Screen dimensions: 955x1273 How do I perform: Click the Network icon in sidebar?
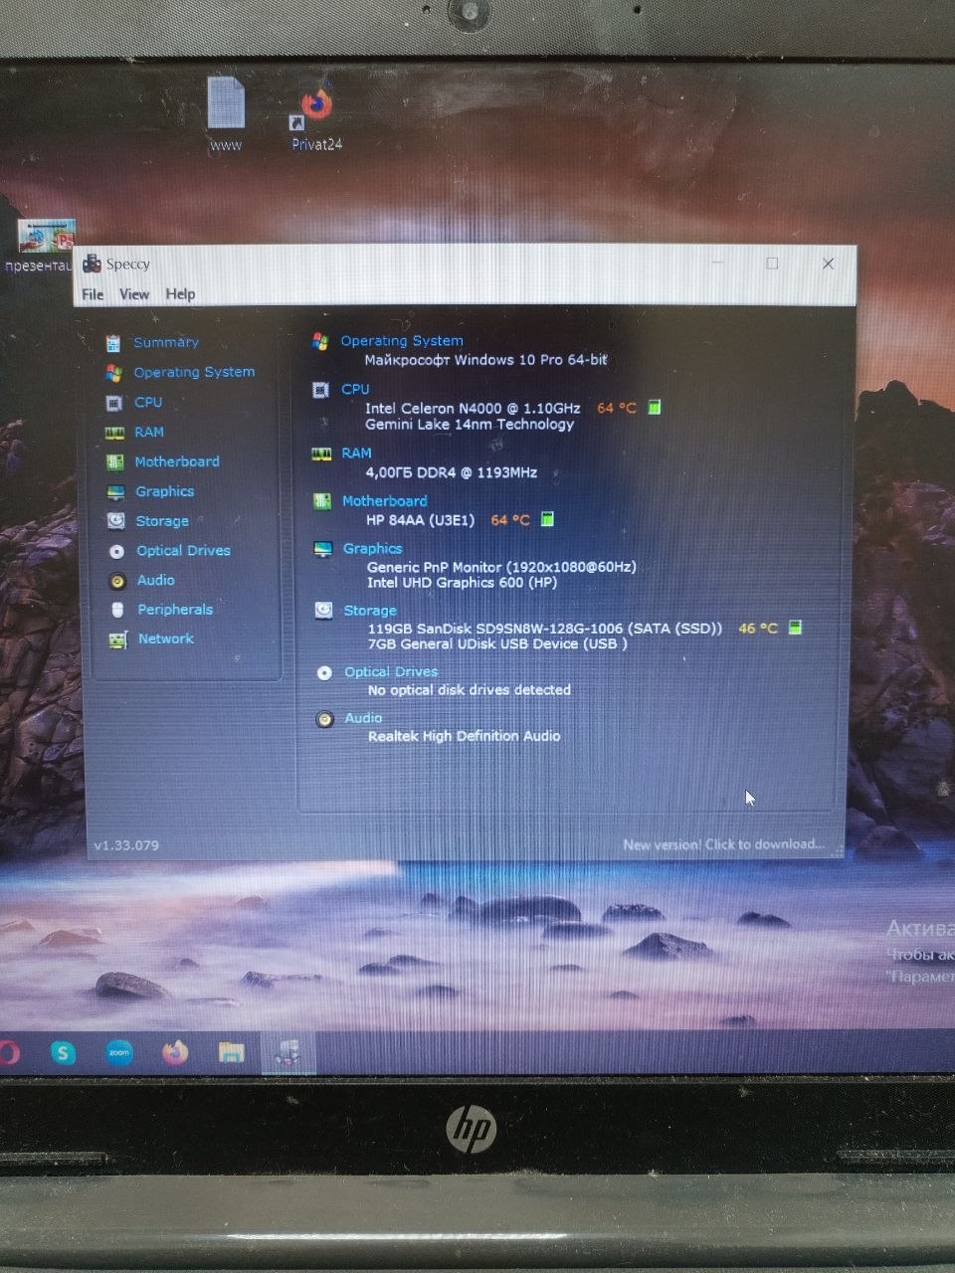(118, 639)
